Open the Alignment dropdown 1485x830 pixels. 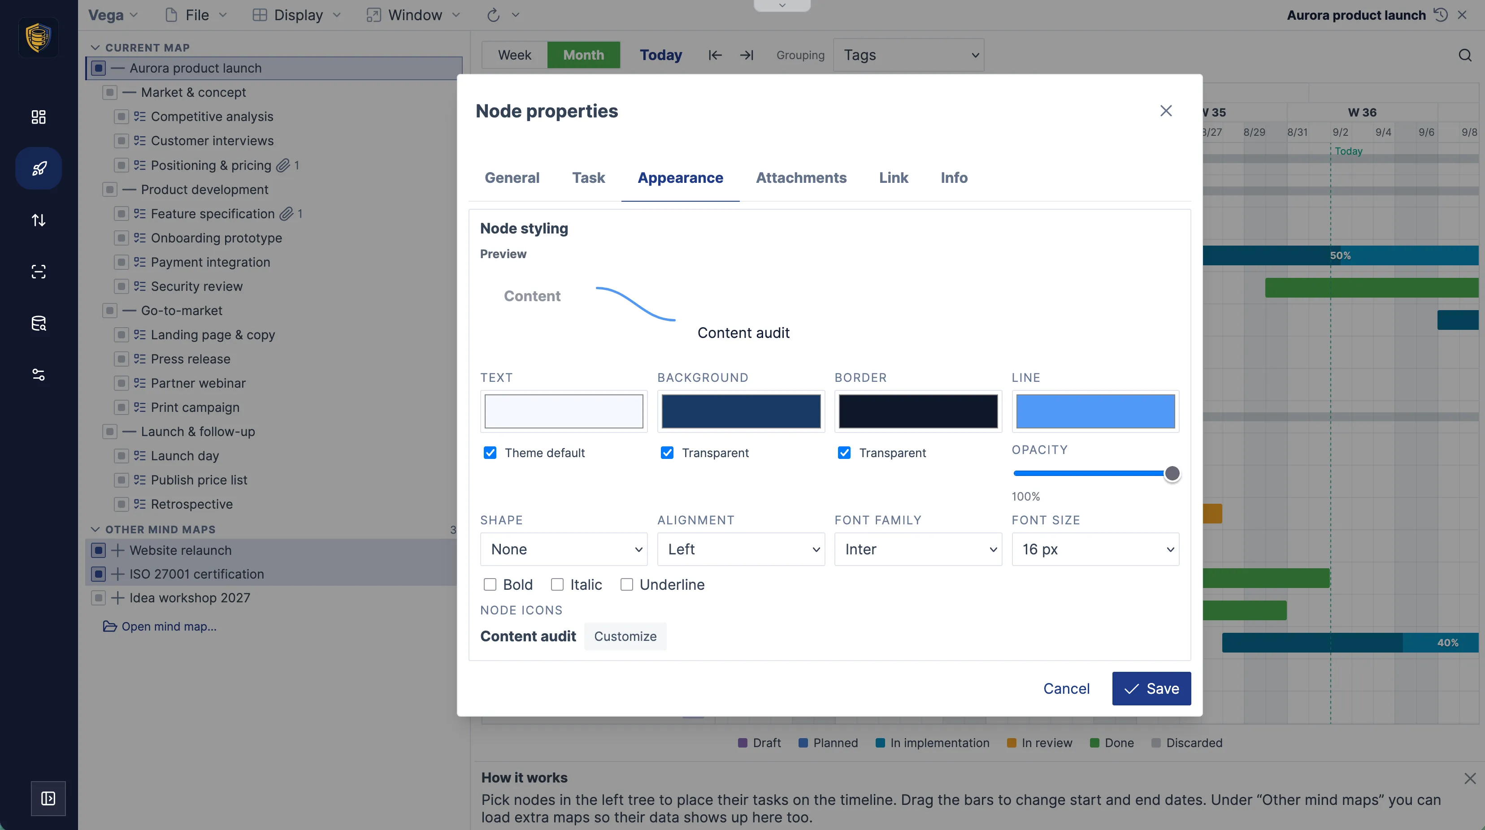741,549
